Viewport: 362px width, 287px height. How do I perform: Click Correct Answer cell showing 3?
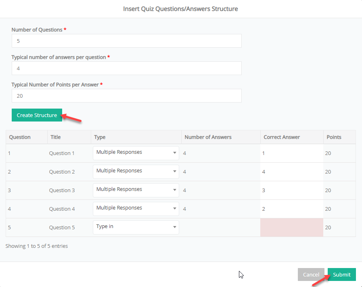(292, 190)
